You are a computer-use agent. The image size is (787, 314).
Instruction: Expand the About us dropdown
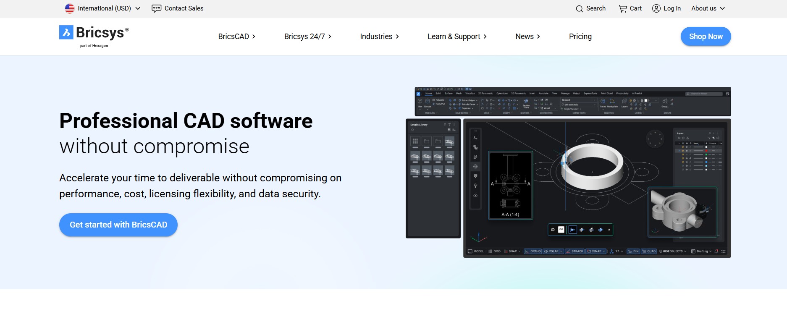[x=708, y=8]
